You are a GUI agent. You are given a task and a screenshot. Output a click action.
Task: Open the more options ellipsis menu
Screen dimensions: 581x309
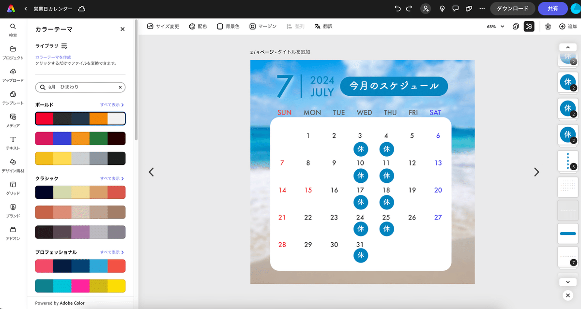click(482, 9)
